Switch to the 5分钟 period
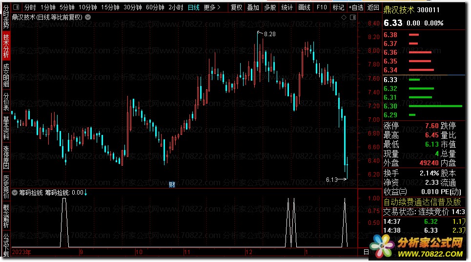The height and width of the screenshot is (262, 471). 67,7
